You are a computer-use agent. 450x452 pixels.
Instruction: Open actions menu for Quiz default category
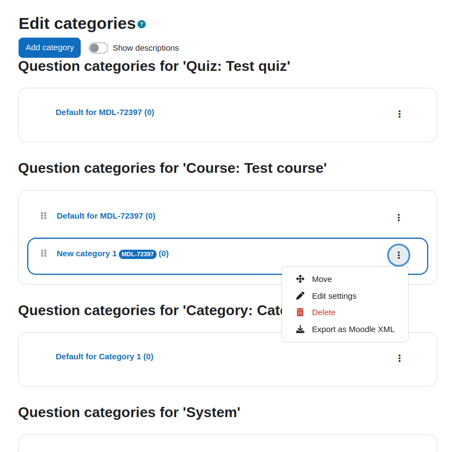pos(399,114)
